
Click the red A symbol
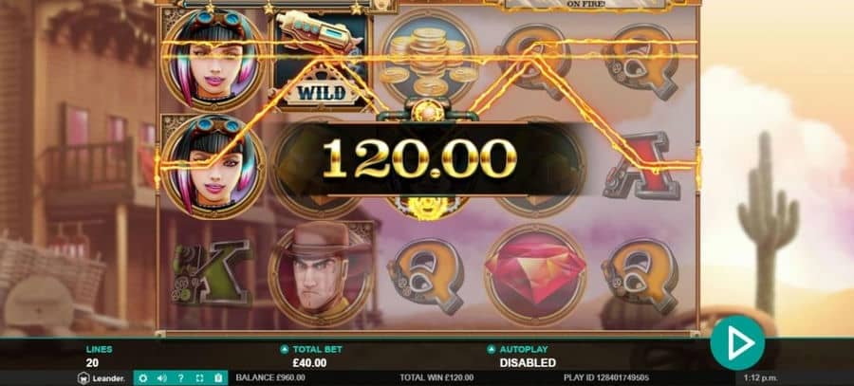[642, 166]
